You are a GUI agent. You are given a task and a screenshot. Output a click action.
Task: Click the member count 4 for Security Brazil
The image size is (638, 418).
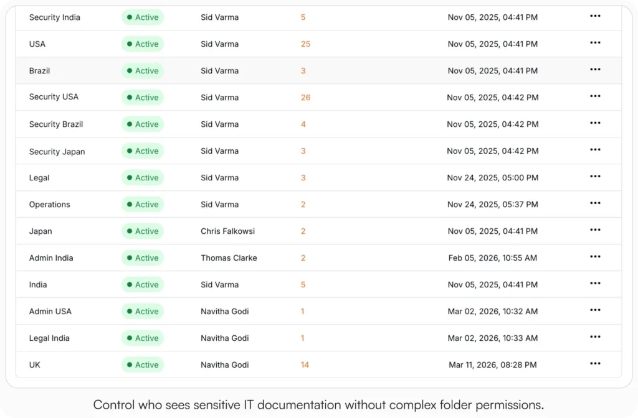pyautogui.click(x=303, y=124)
